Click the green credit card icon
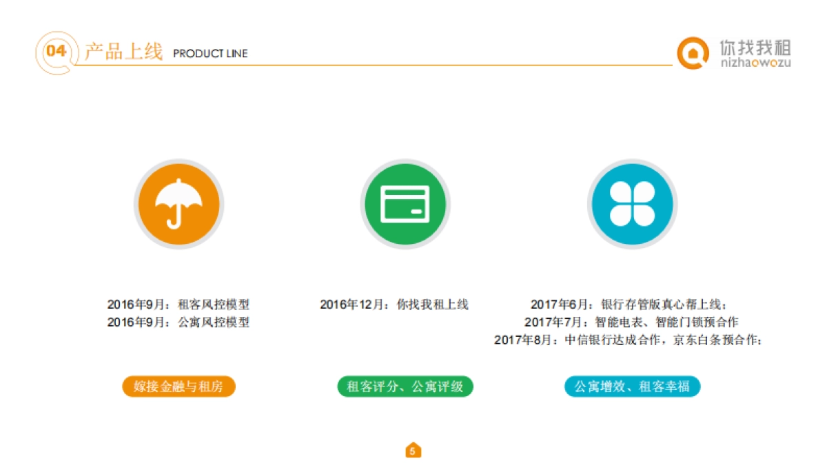 click(405, 204)
